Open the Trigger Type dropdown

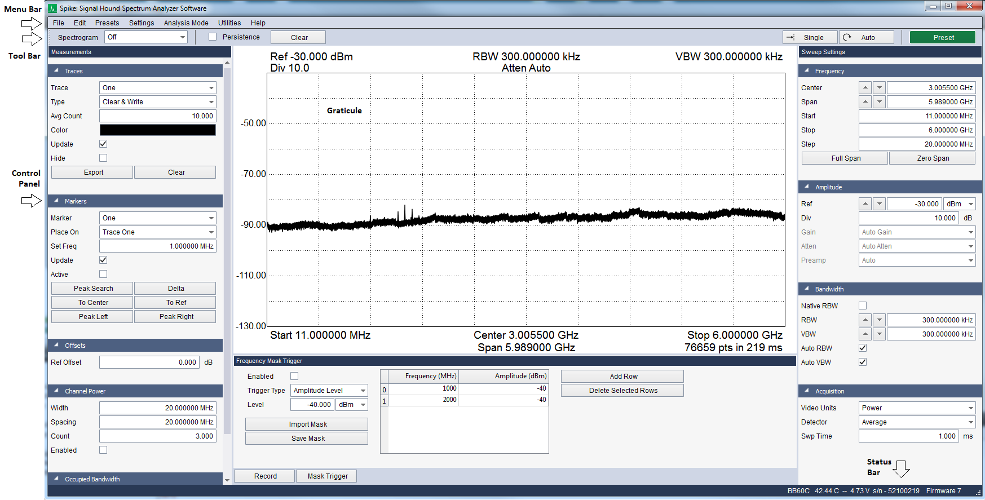(329, 391)
